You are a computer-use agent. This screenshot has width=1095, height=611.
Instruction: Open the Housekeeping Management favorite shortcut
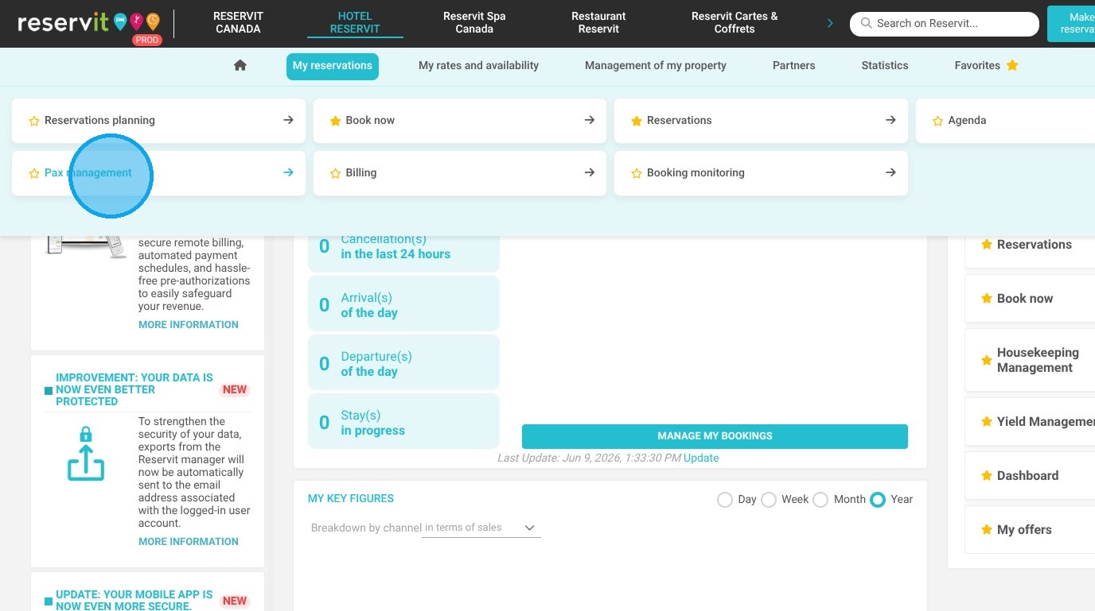click(1030, 360)
